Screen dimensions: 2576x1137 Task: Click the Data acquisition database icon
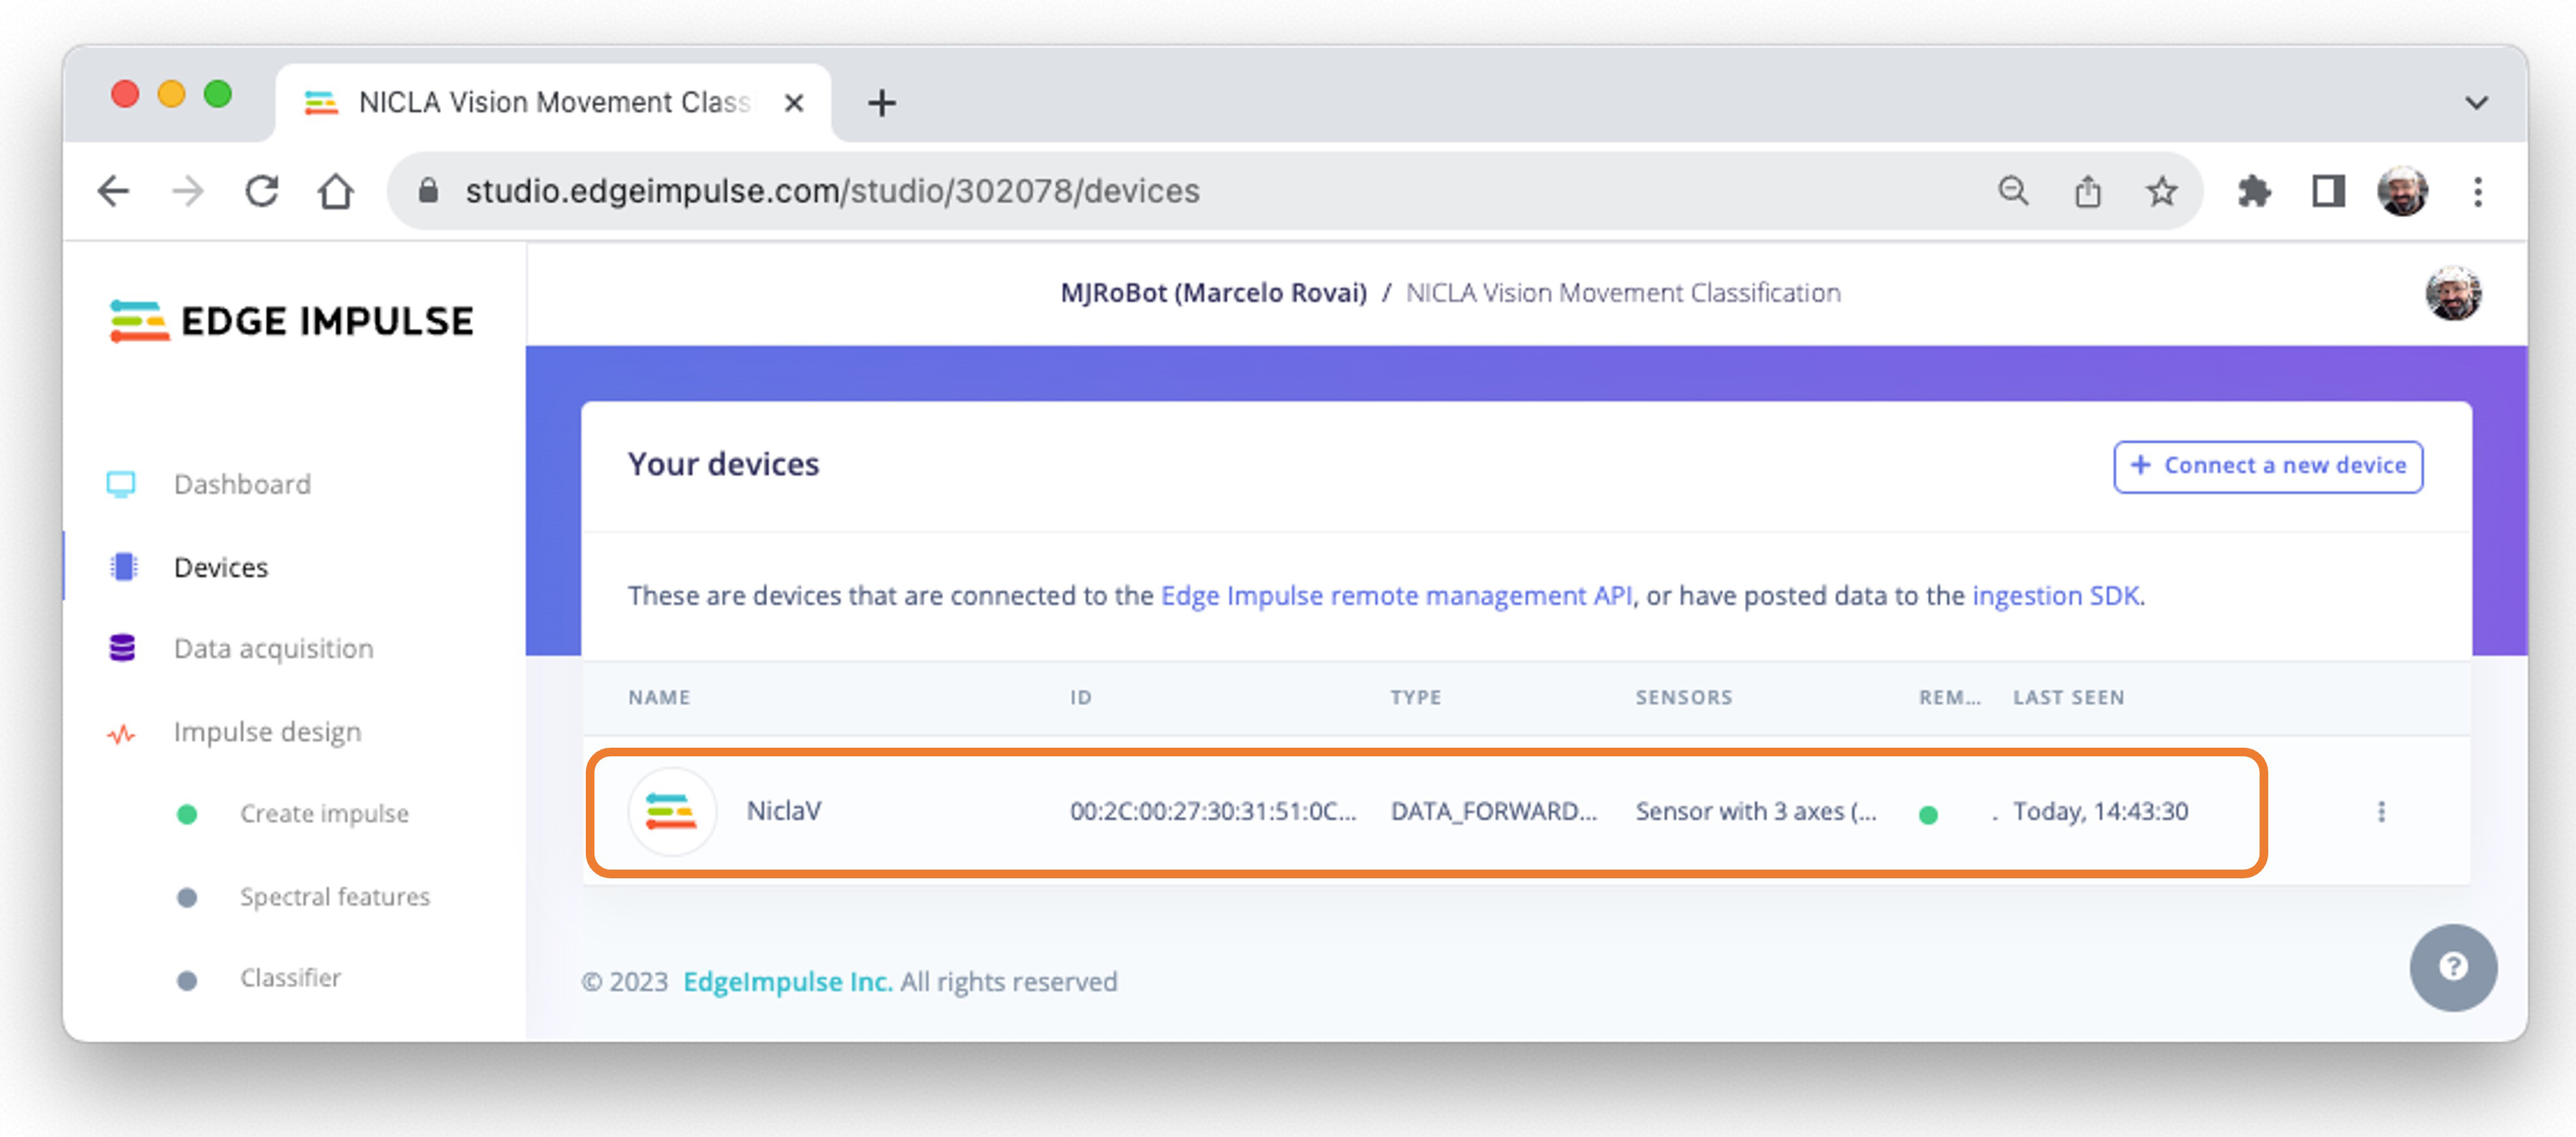[122, 649]
